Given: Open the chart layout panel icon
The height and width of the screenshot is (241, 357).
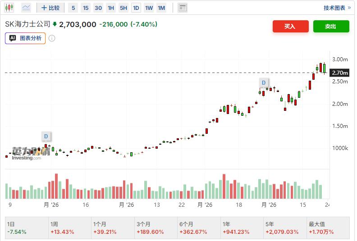Looking at the screenshot, I should tap(183, 8).
